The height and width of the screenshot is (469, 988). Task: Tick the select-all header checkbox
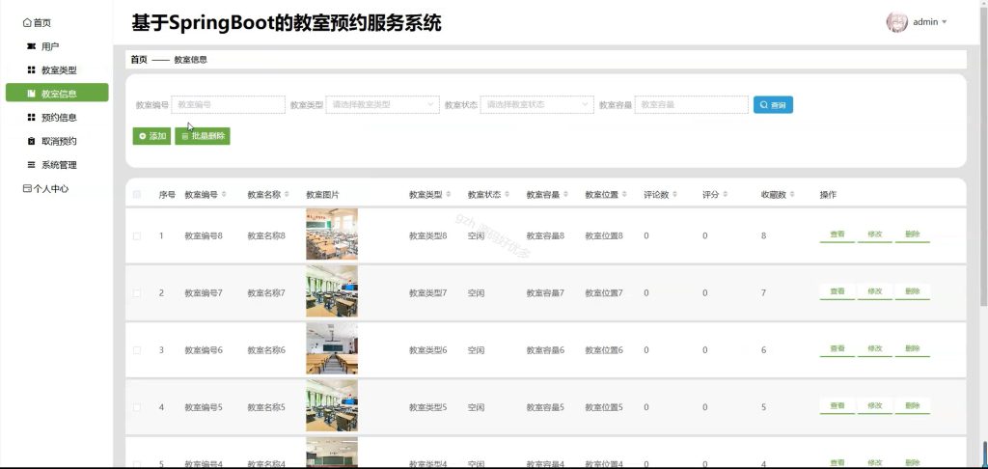point(137,194)
